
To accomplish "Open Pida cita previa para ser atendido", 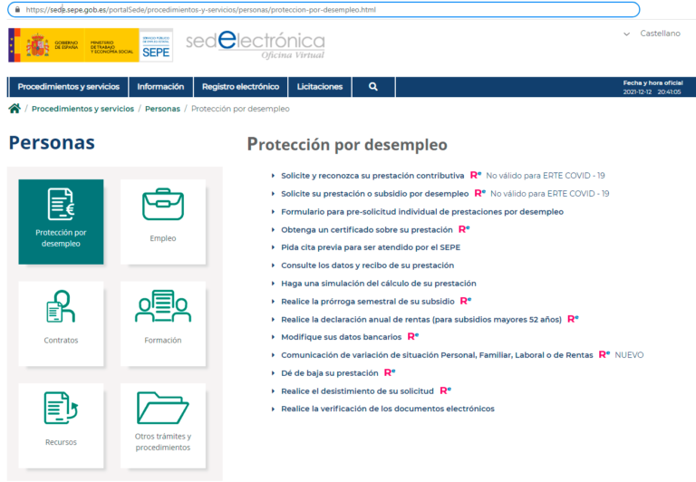I will (371, 247).
